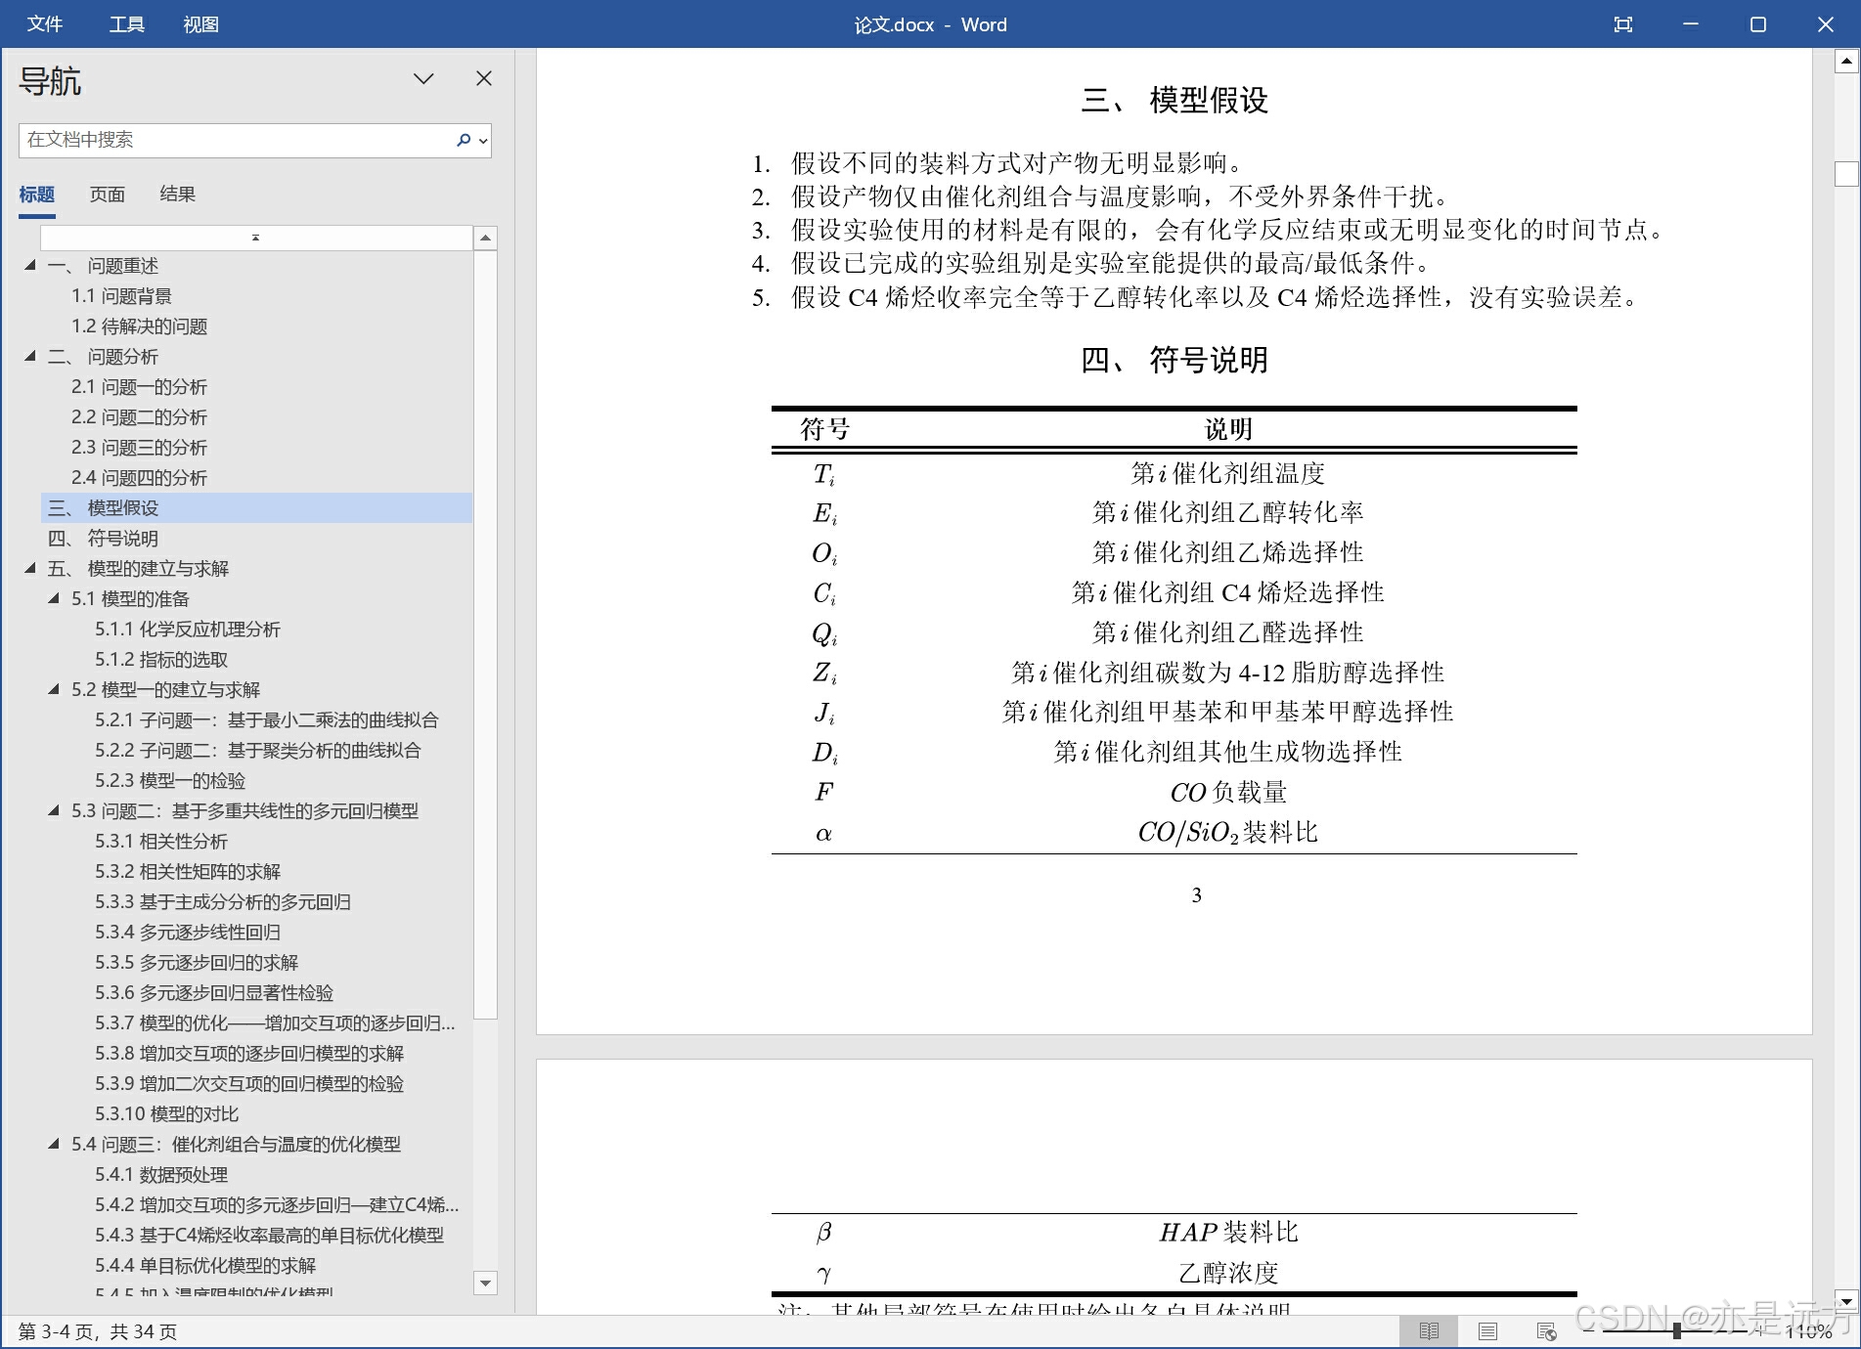Click document scrollbar down arrow

[1845, 1301]
